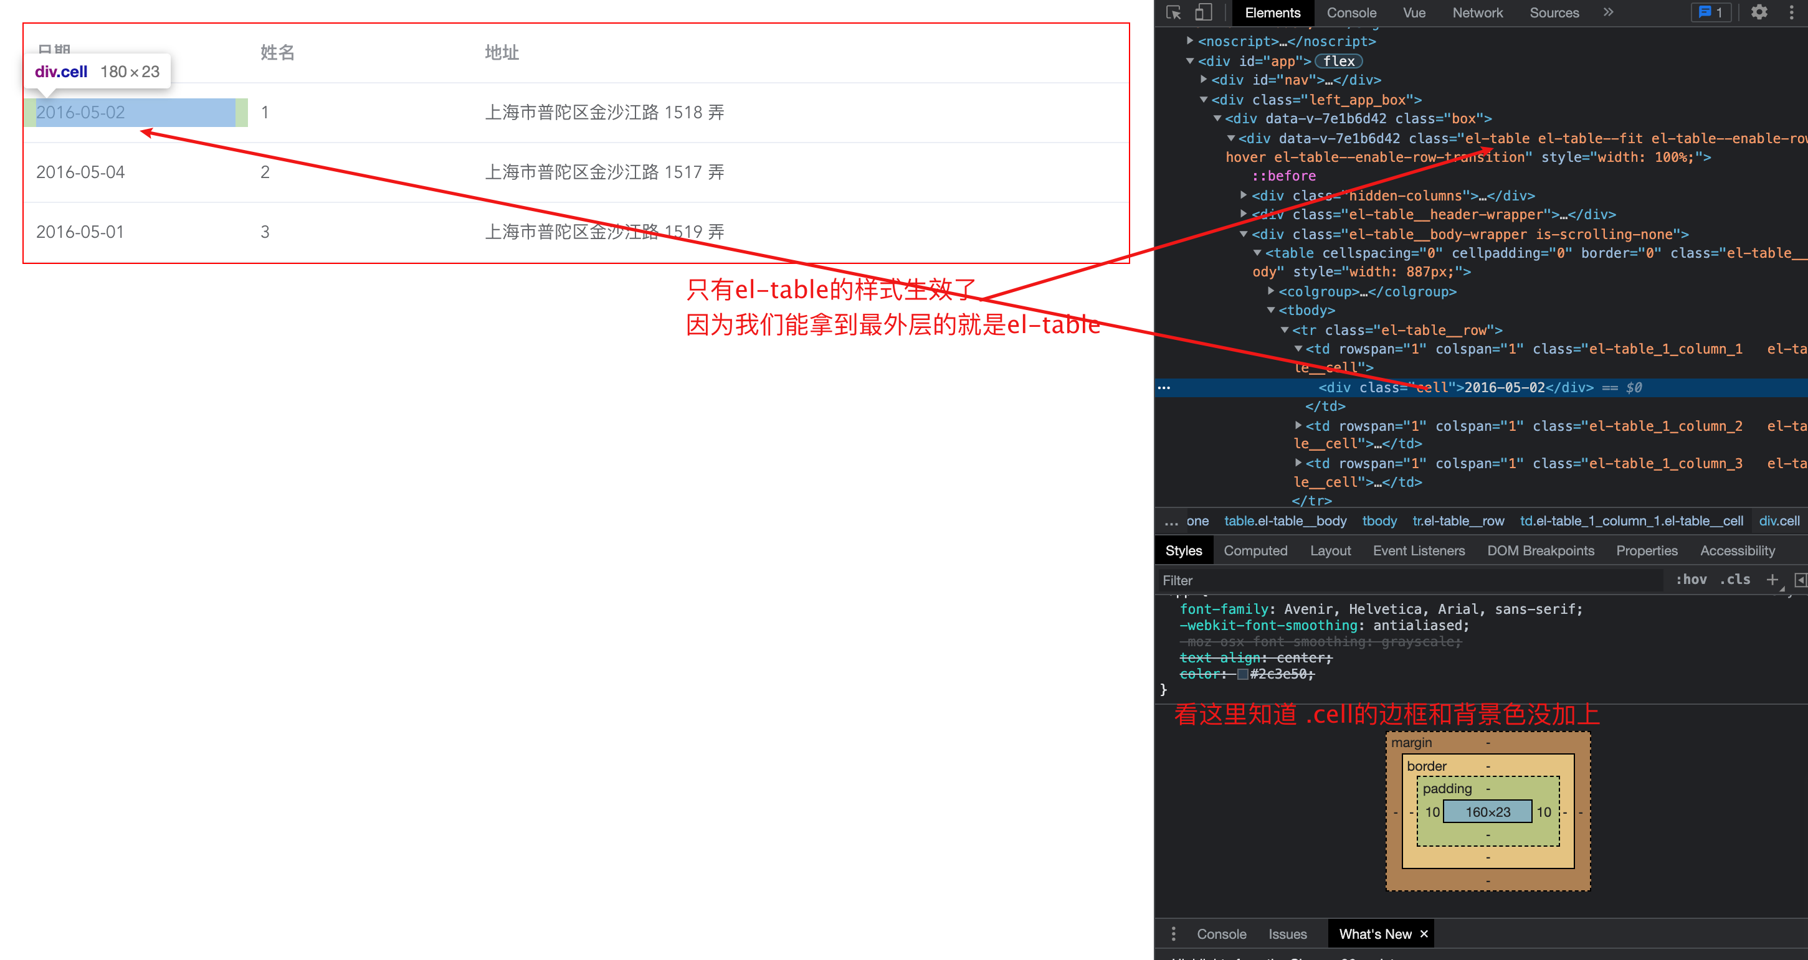Open the Sources tab
Viewport: 1808px width, 960px height.
click(x=1554, y=12)
